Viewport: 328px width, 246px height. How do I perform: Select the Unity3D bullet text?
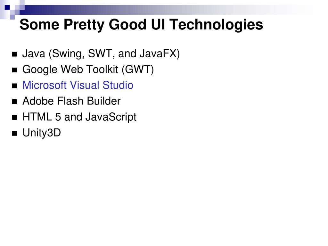point(42,133)
